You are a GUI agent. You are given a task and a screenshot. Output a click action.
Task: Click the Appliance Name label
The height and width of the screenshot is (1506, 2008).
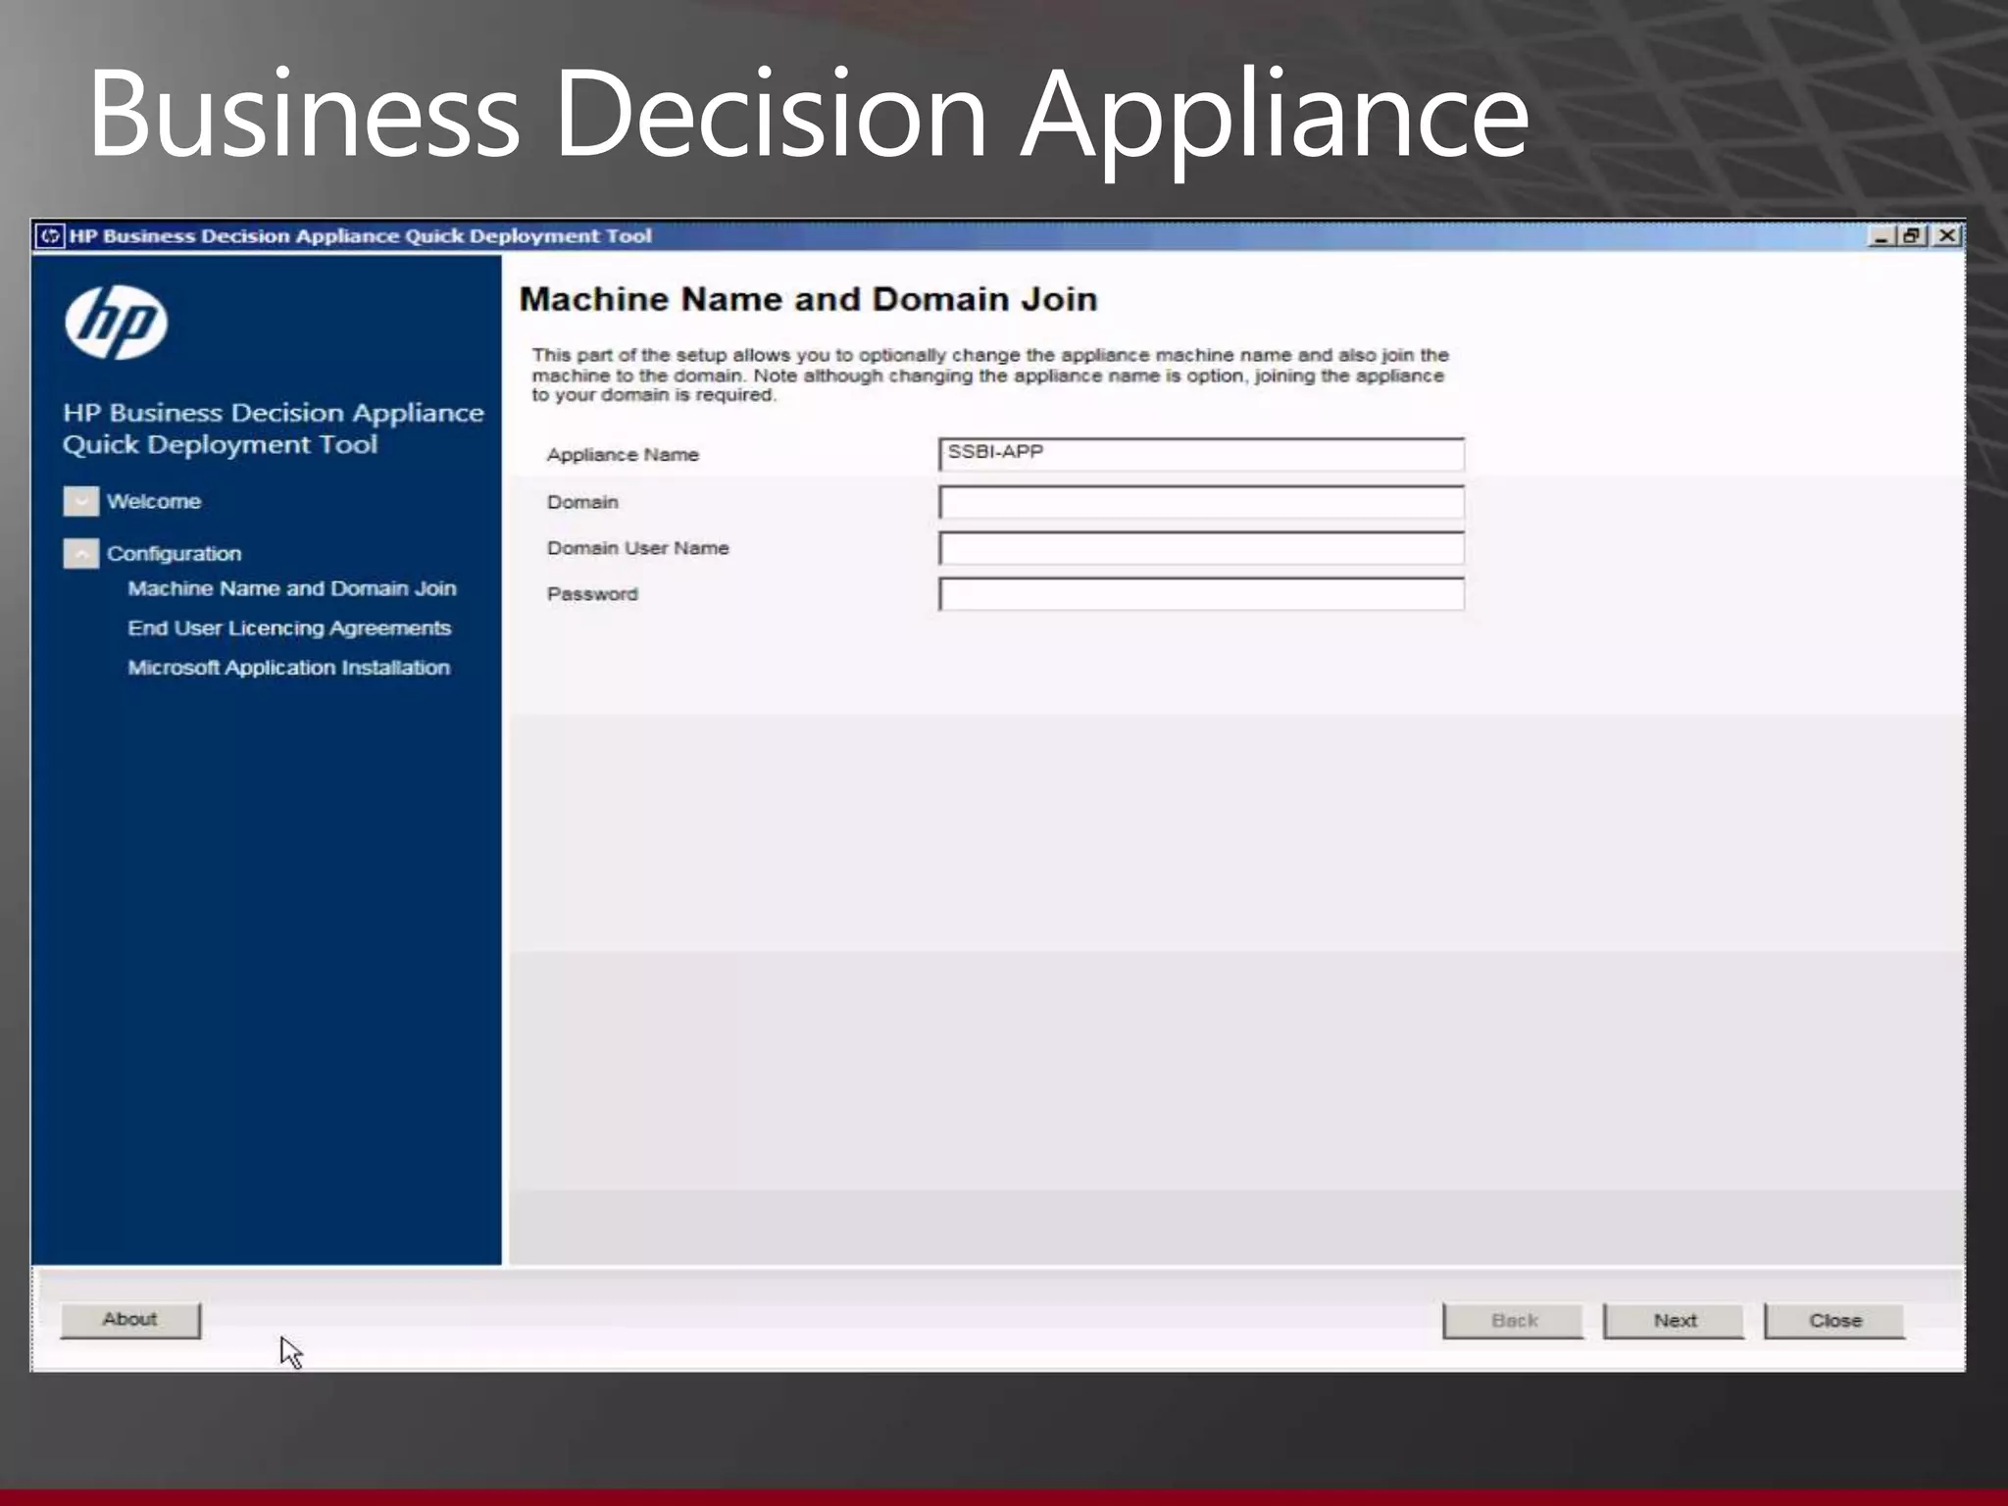click(x=623, y=455)
